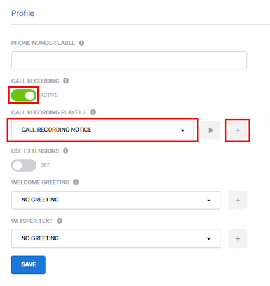Viewport: 270px width, 286px height.
Task: Add a new whisper text with plus
Action: coord(238,238)
